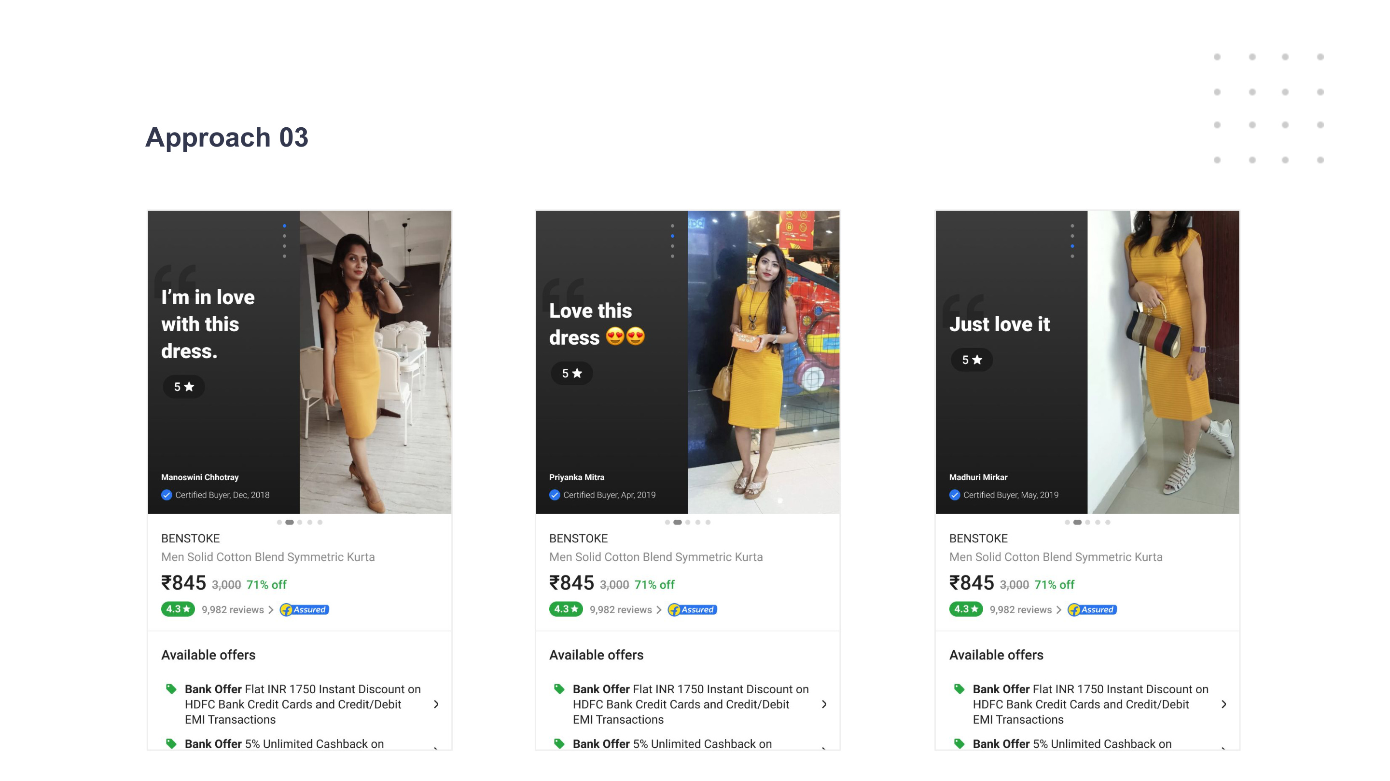Select last carousel dot under middle card image

(708, 522)
